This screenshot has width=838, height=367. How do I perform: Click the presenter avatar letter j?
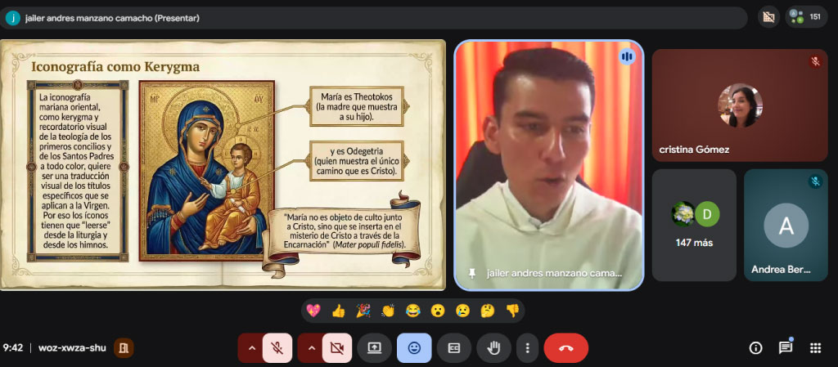[x=13, y=18]
